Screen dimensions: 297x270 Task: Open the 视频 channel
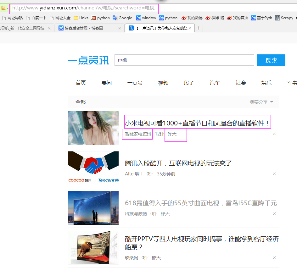point(163,83)
